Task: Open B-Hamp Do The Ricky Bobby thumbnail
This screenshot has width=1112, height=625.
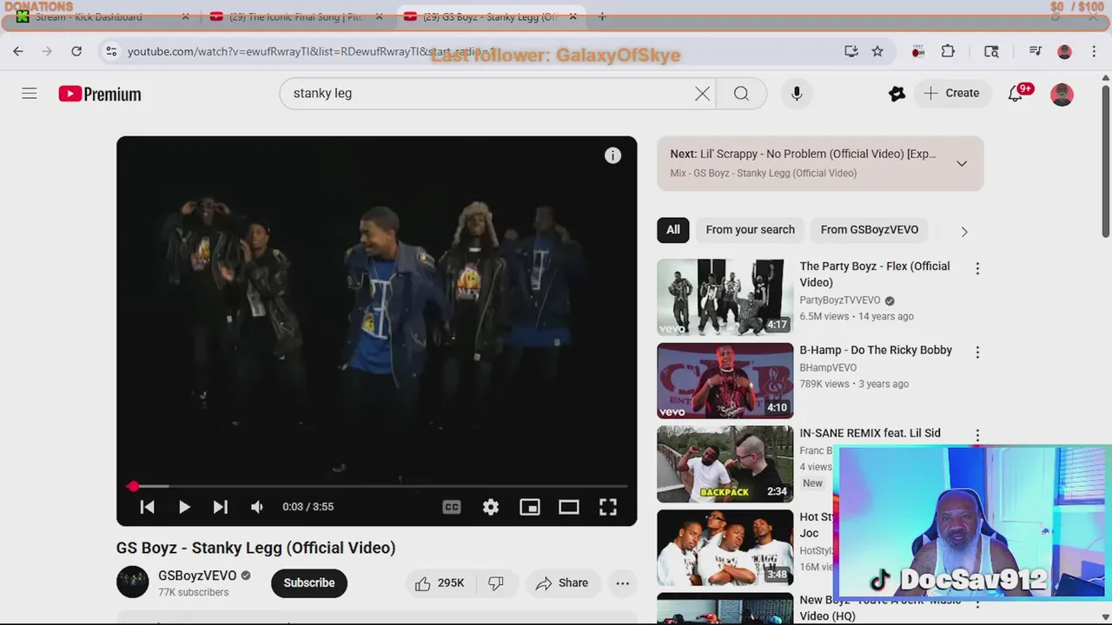Action: pos(725,380)
